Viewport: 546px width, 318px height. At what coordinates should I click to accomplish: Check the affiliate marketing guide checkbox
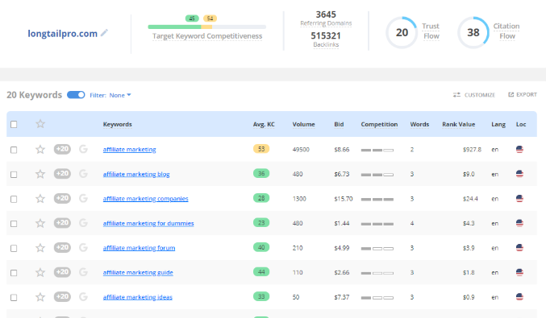click(14, 273)
